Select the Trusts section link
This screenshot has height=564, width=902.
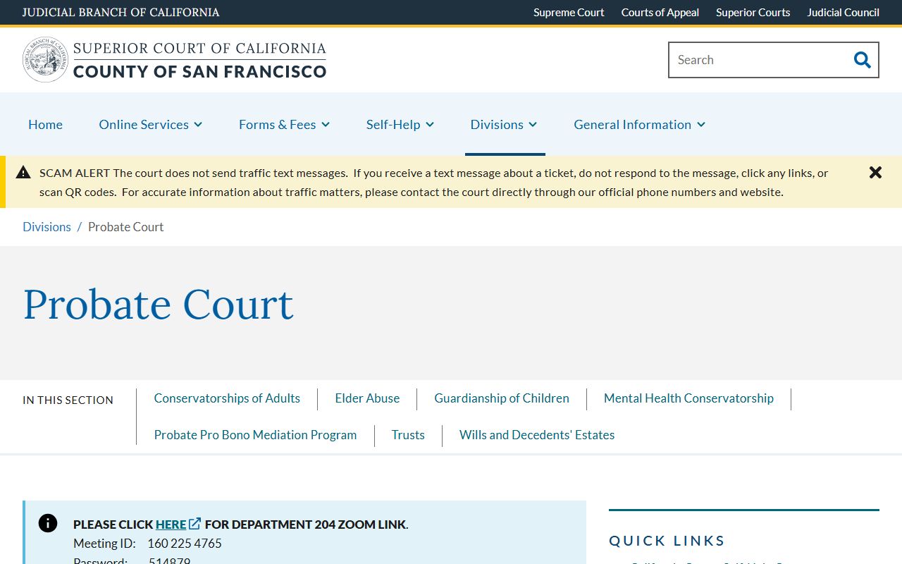click(x=408, y=435)
